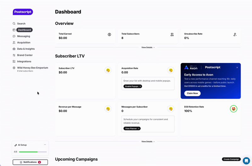Click the Acquisition Rate thinking emoji
The image size is (252, 166).
171,70
